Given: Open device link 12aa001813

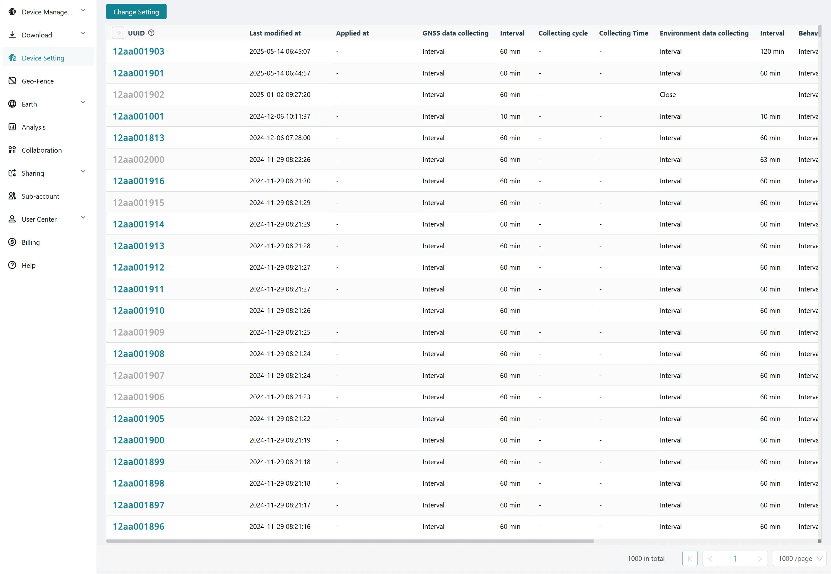Looking at the screenshot, I should (x=139, y=138).
